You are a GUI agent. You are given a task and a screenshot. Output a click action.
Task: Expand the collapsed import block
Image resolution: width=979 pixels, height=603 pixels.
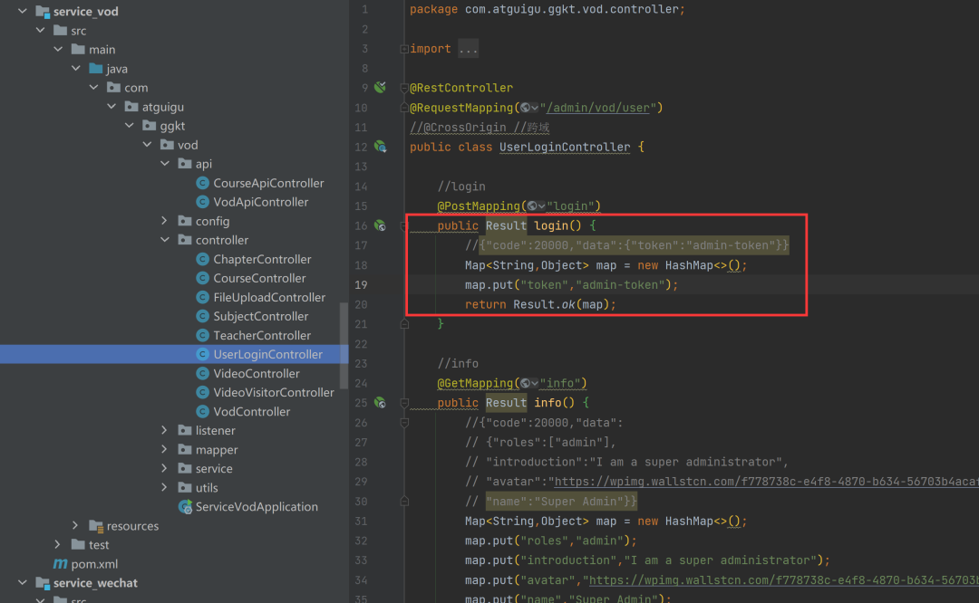[x=468, y=49]
